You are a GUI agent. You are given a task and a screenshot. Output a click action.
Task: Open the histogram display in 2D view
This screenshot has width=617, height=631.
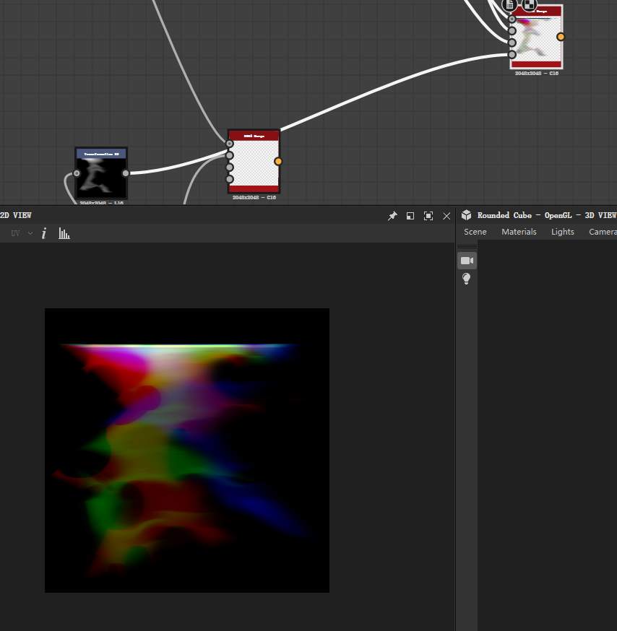point(64,233)
